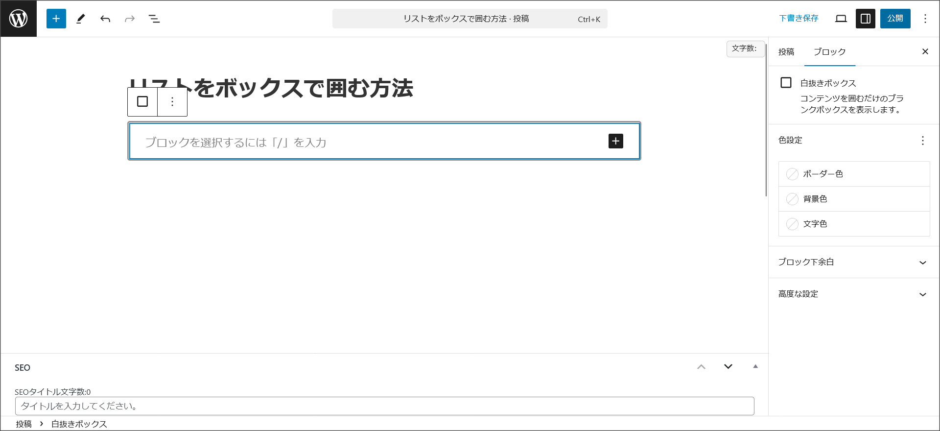Pick the ボーダー色 color

click(854, 174)
